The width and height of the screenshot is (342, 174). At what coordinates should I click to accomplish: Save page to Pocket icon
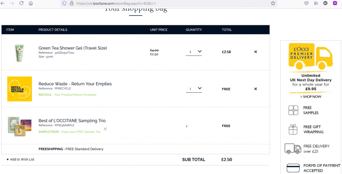tap(306, 3)
